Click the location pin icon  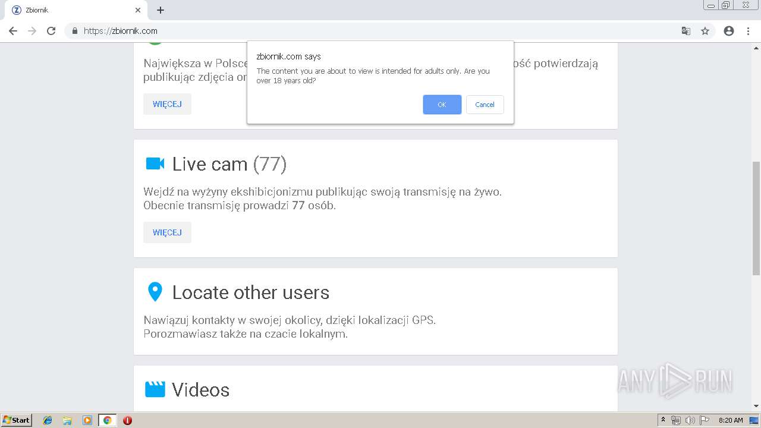coord(155,292)
